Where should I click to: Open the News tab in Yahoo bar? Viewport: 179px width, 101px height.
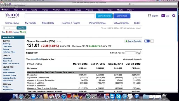pyautogui.click(x=24, y=10)
